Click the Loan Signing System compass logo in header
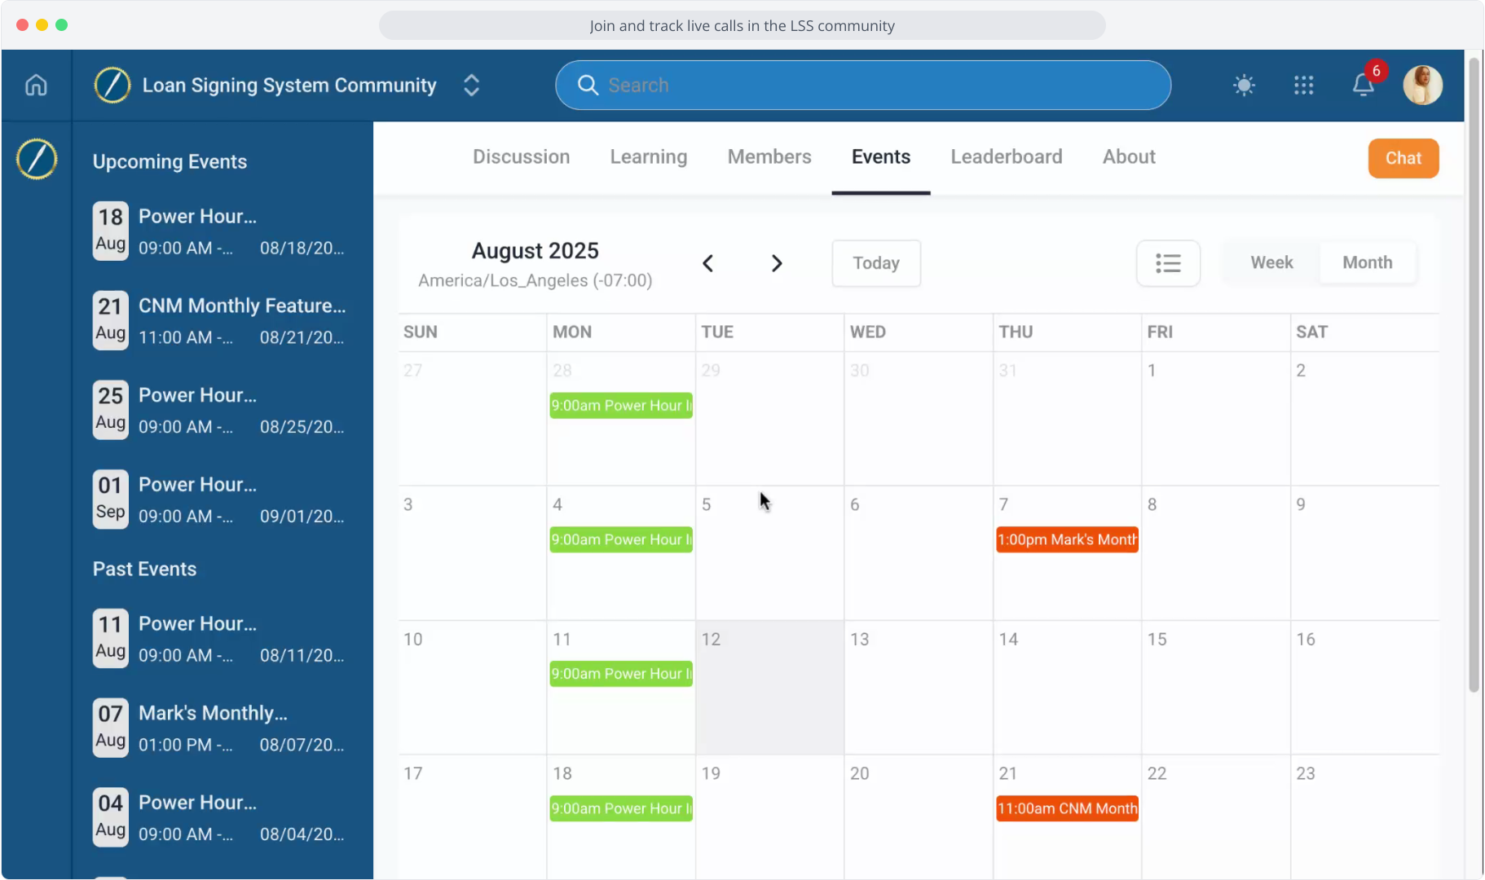The width and height of the screenshot is (1485, 880). pyautogui.click(x=112, y=85)
